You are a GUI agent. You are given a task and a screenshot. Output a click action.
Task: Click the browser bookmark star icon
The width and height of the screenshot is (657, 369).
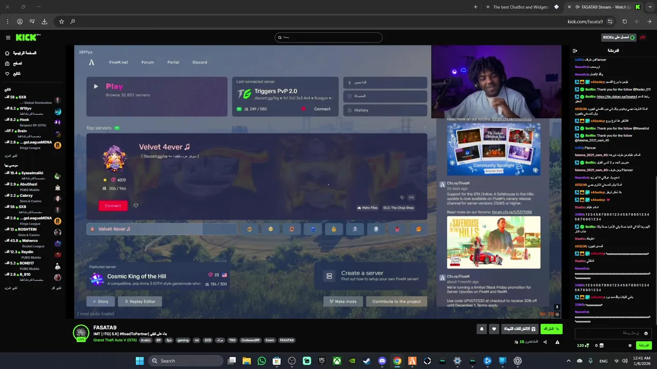point(61,22)
